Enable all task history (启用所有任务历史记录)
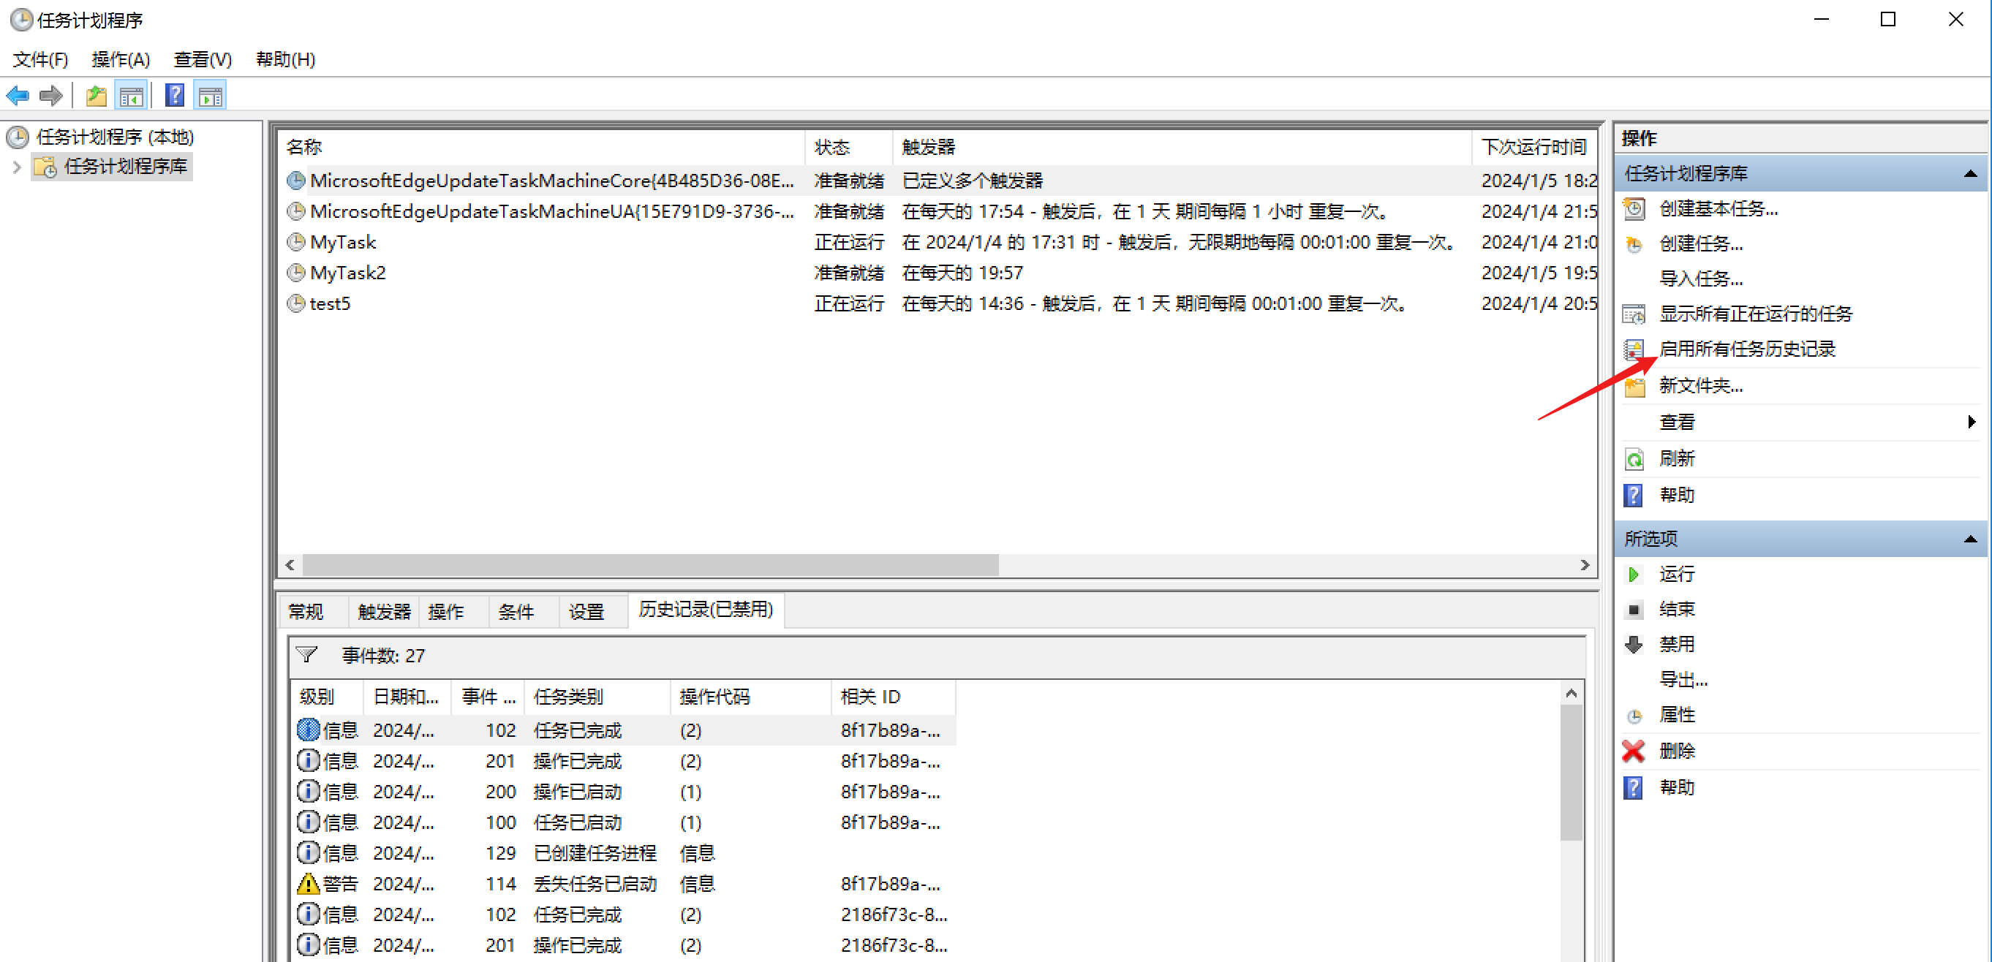The image size is (1992, 962). pyautogui.click(x=1748, y=349)
